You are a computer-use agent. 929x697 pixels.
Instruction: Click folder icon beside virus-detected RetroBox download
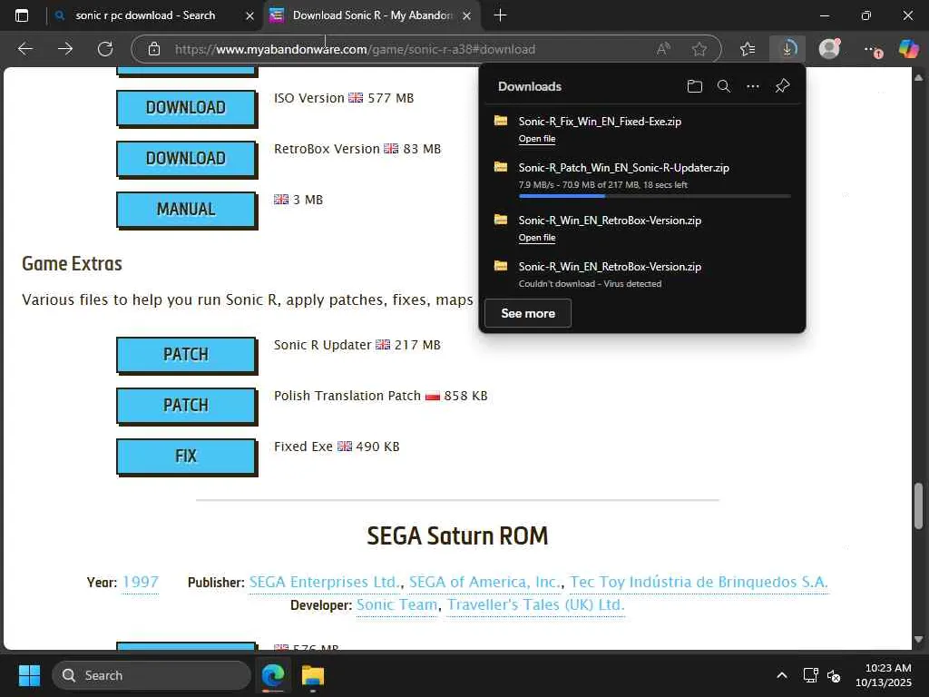pos(501,266)
